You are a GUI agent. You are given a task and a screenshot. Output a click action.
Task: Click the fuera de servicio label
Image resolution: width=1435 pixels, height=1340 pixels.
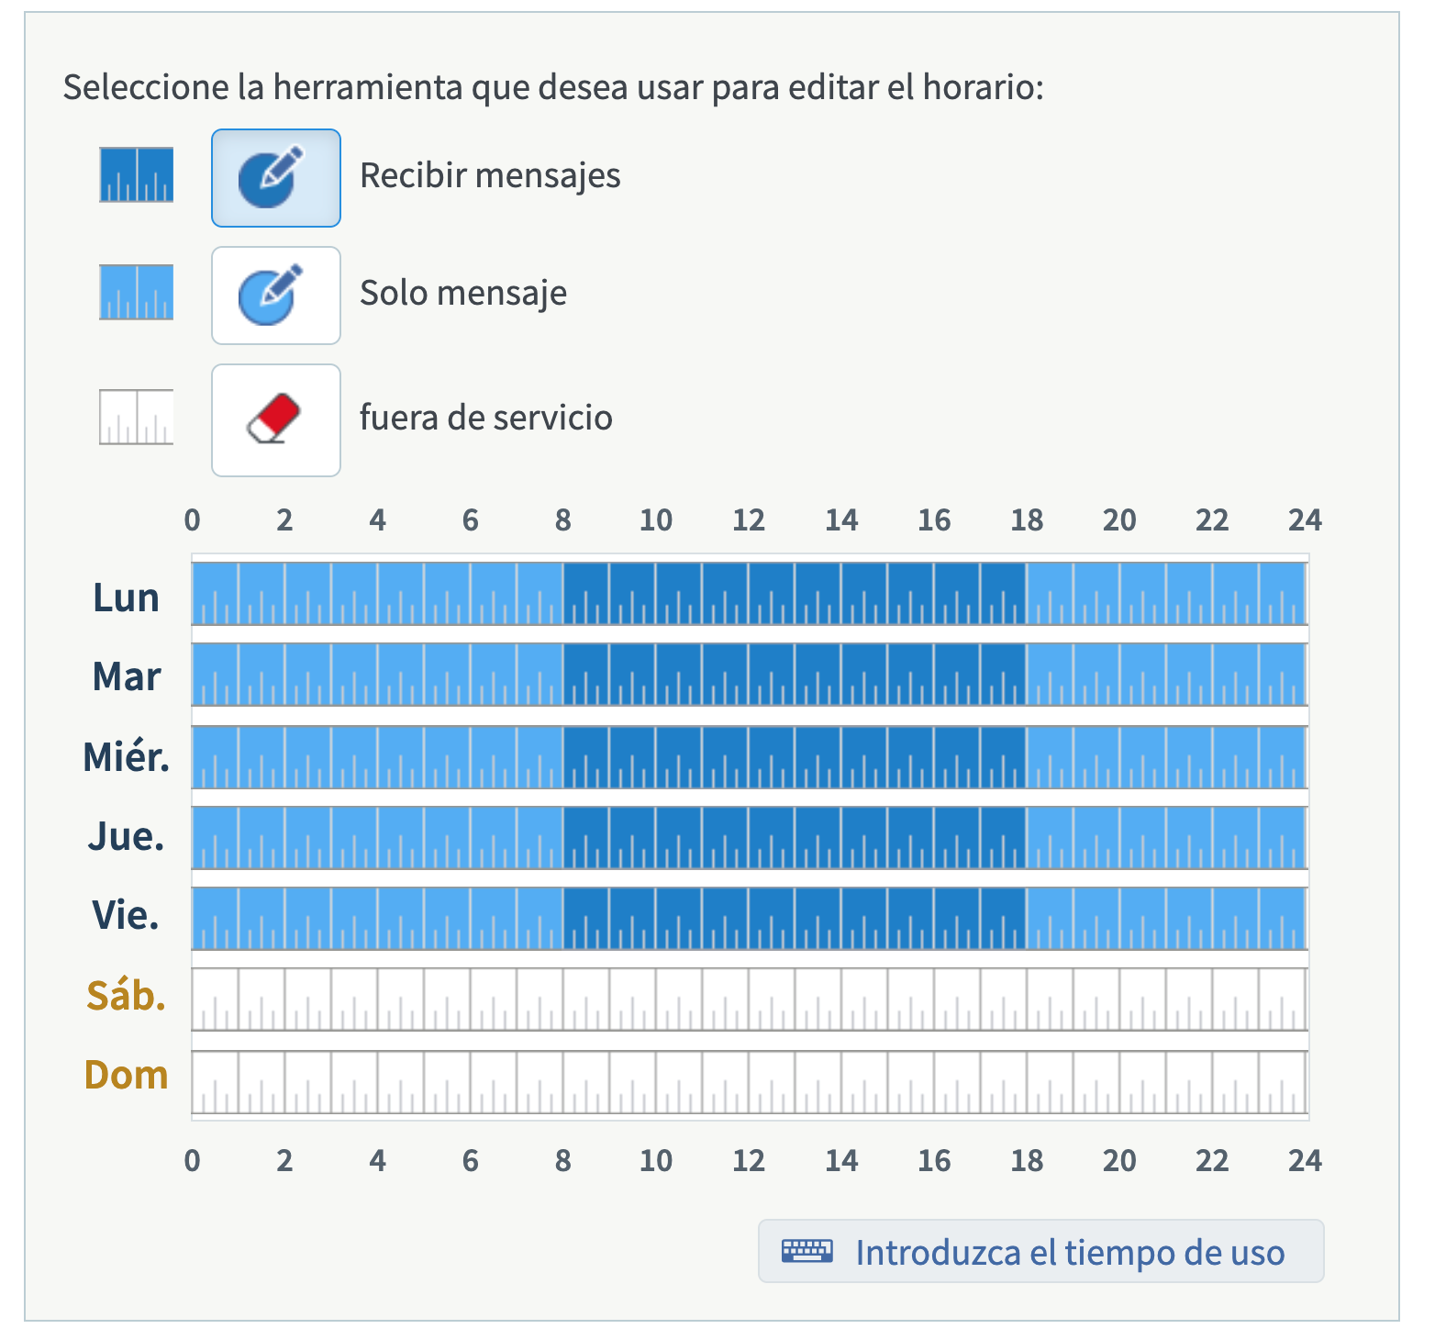(x=486, y=418)
